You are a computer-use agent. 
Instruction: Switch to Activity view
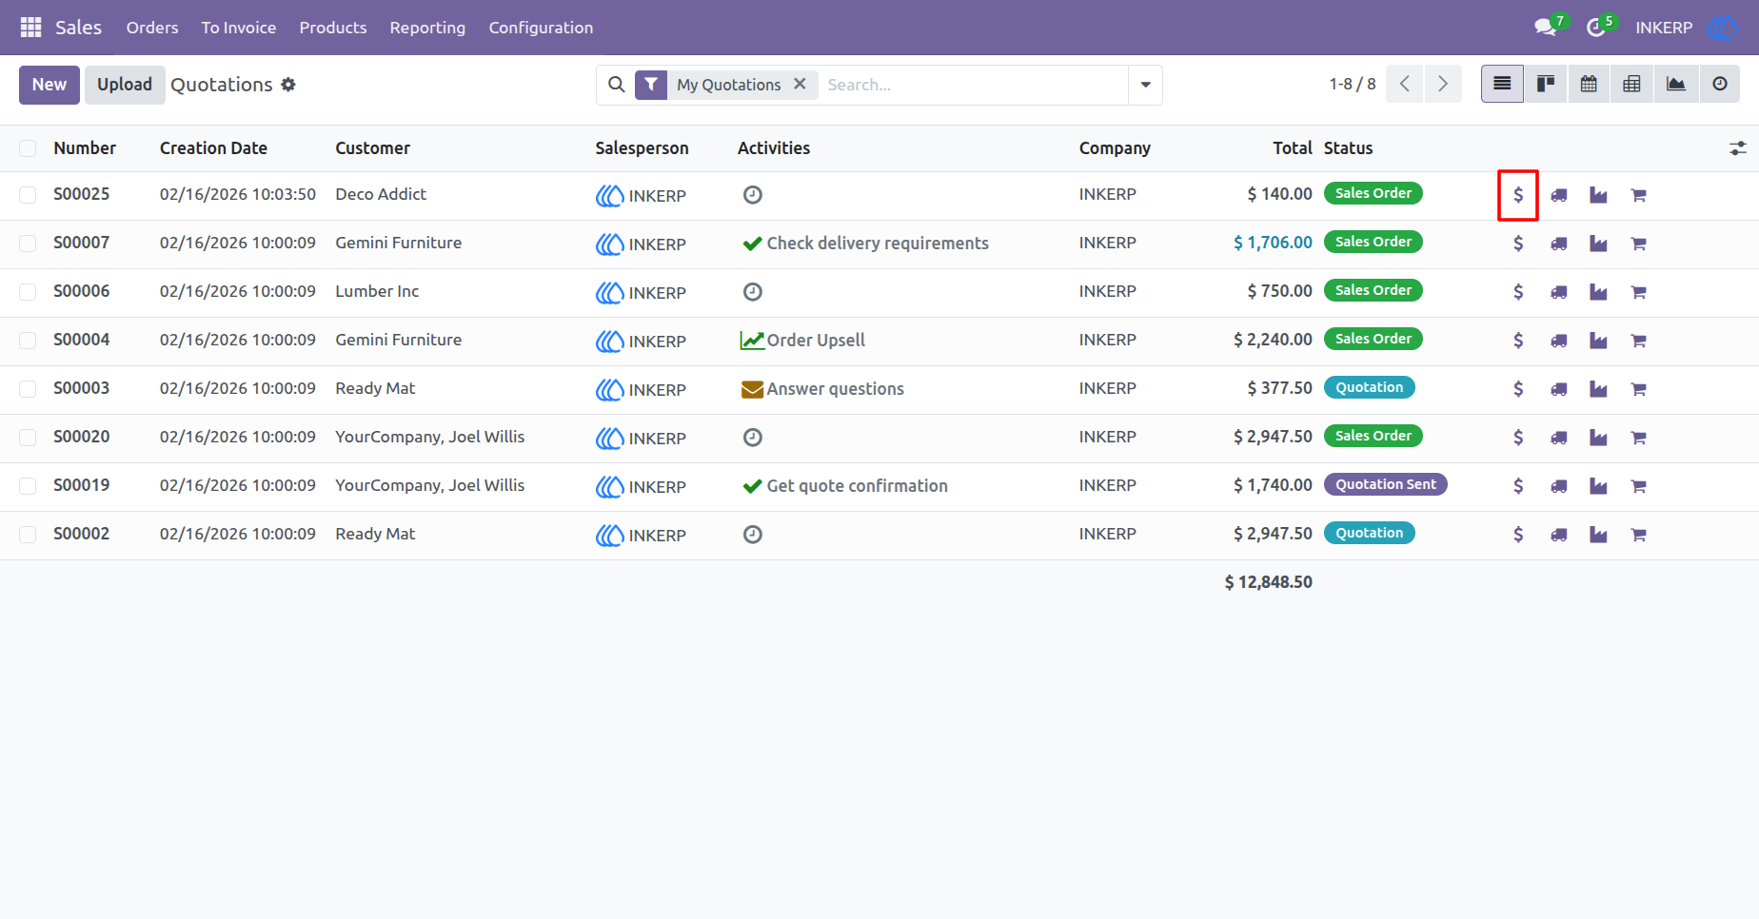pos(1720,85)
